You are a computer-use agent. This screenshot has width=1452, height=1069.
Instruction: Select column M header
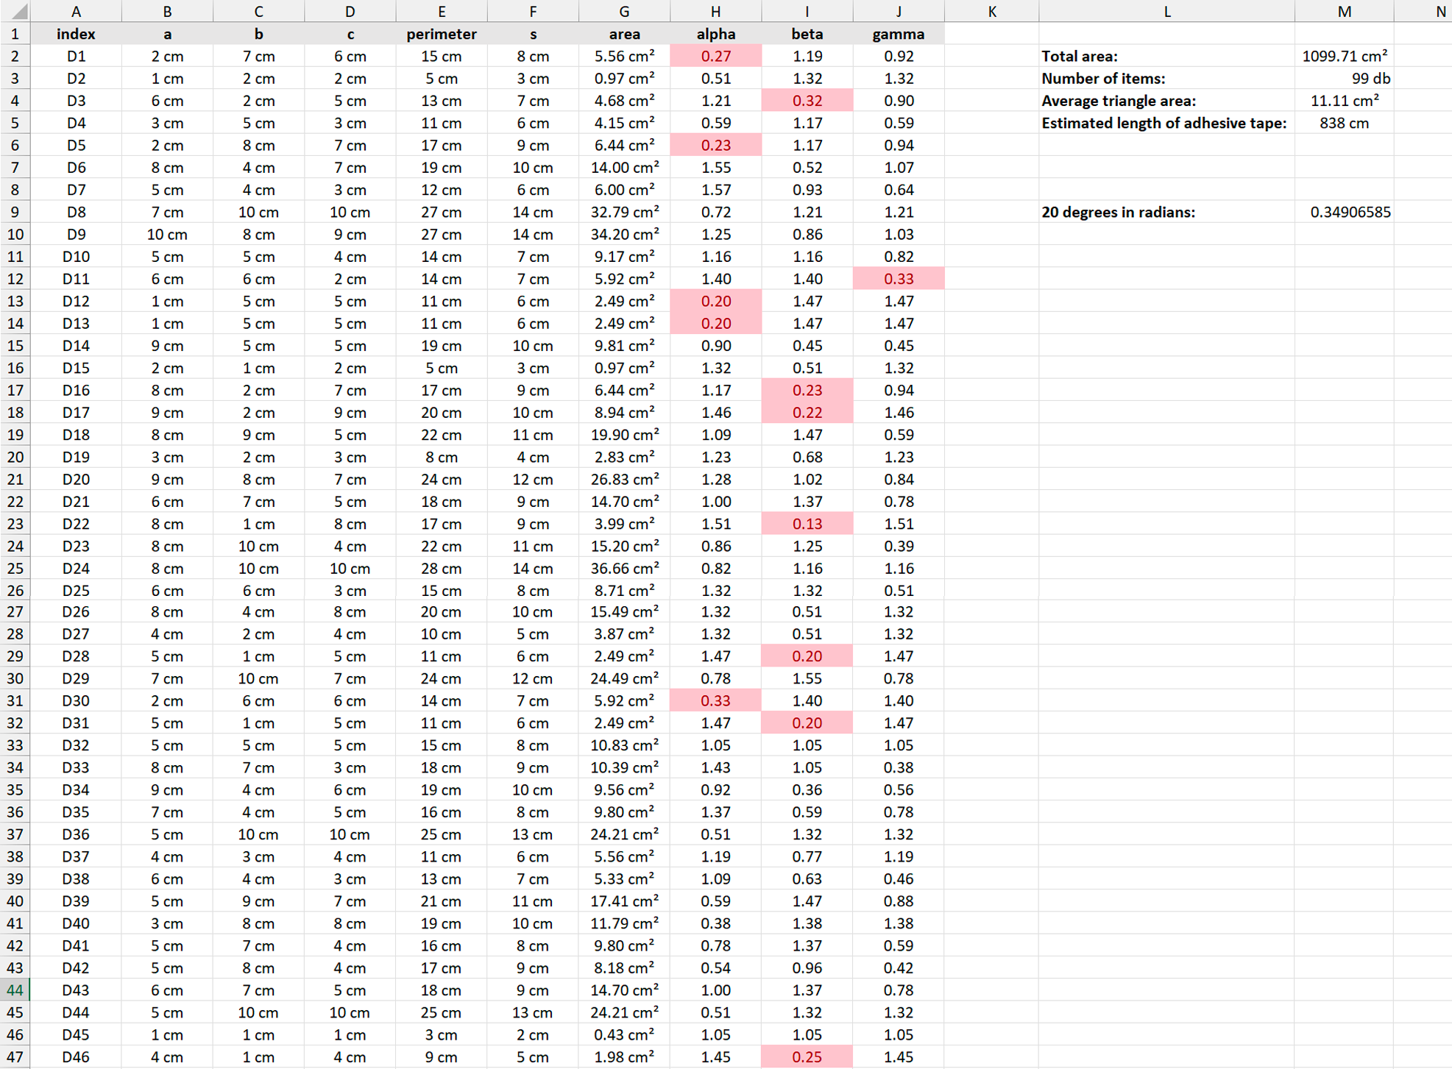[1344, 11]
